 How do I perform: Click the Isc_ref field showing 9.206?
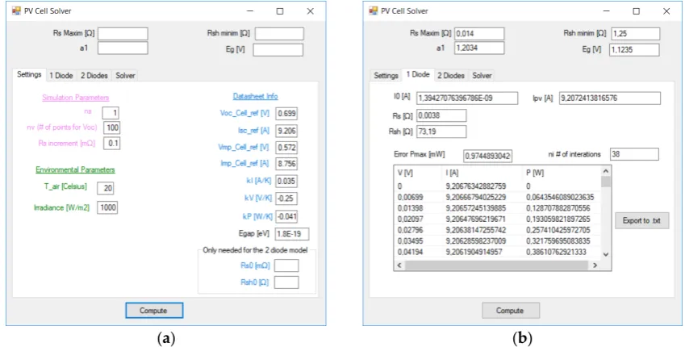(x=286, y=131)
